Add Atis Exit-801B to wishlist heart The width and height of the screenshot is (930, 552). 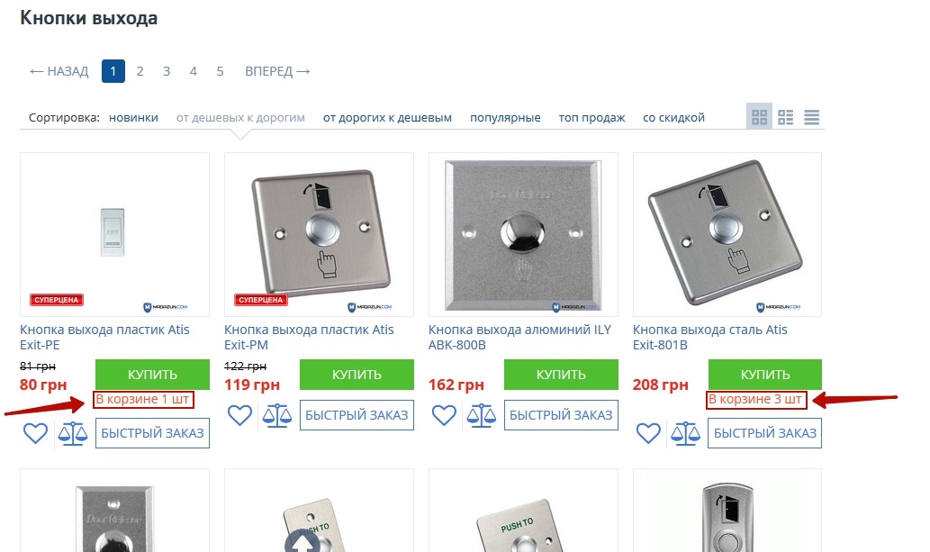click(648, 433)
